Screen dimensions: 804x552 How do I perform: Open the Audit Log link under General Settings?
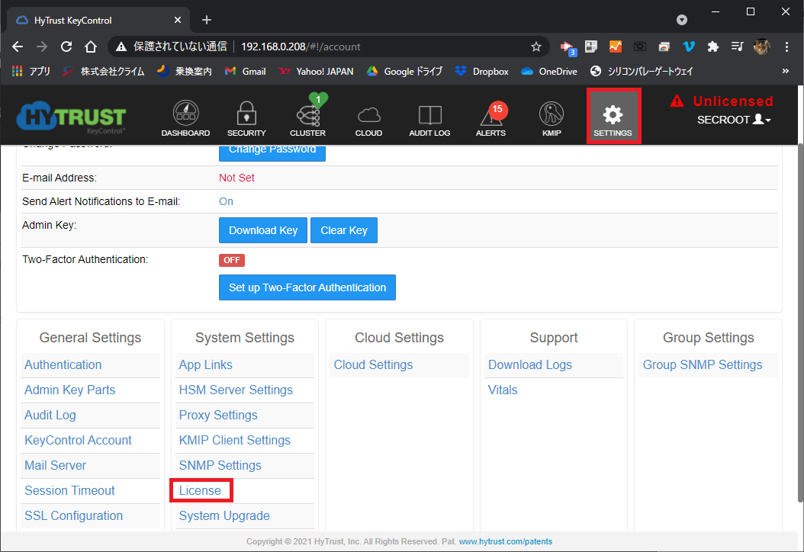(50, 416)
